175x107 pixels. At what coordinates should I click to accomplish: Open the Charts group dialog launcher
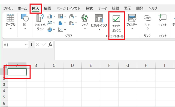pos(107,36)
